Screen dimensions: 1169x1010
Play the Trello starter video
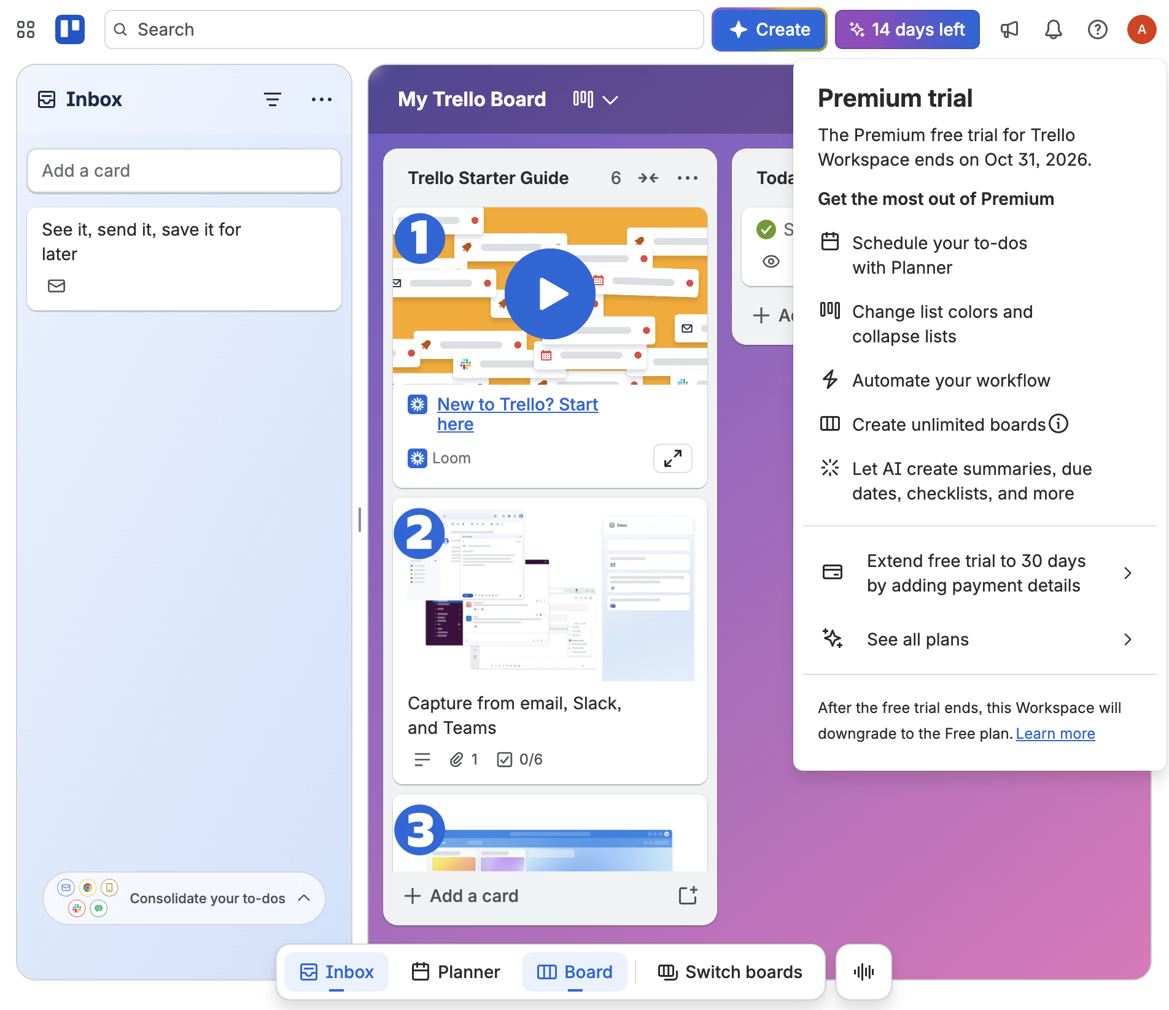pyautogui.click(x=550, y=294)
